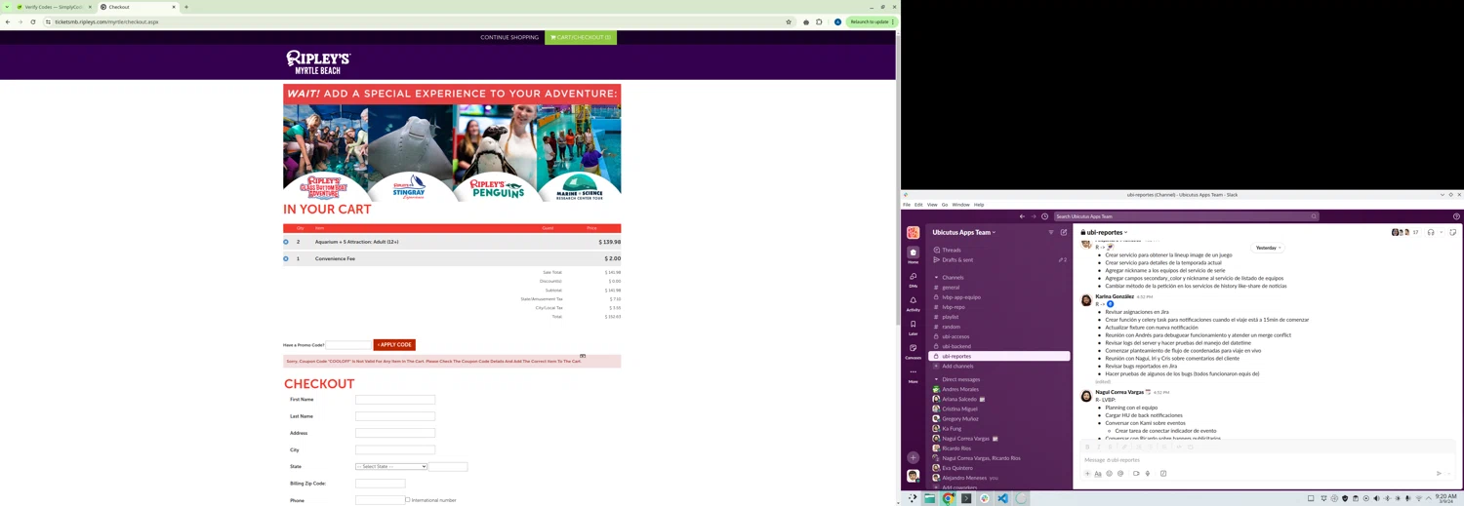Click the Slack sidebar filter icon
The width and height of the screenshot is (1464, 506).
[1051, 233]
